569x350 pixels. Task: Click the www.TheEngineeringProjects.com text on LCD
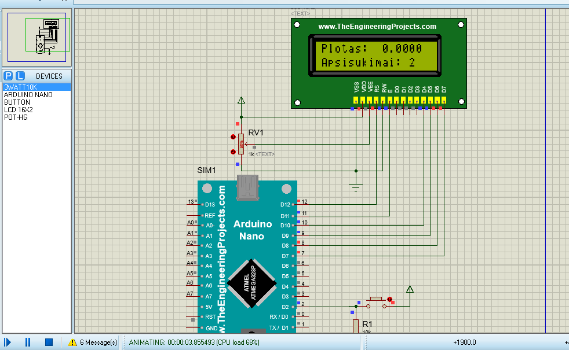(x=377, y=27)
